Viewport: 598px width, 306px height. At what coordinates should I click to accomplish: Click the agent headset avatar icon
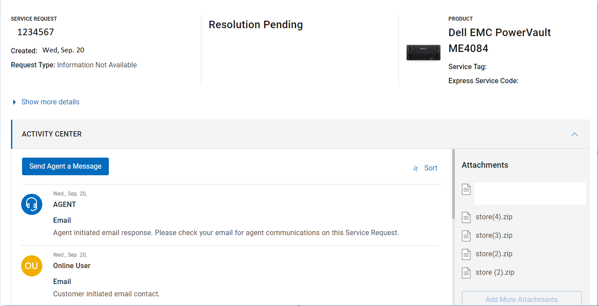[32, 204]
